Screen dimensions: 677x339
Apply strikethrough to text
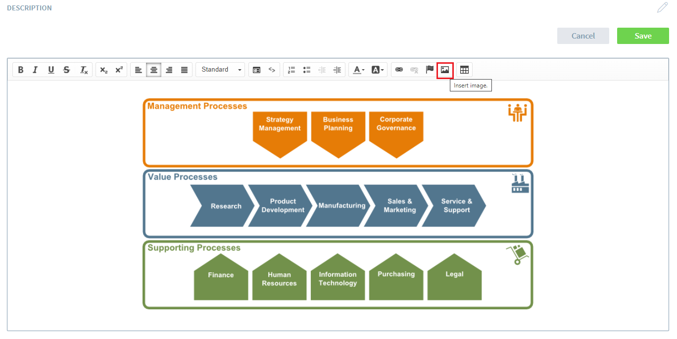(67, 70)
